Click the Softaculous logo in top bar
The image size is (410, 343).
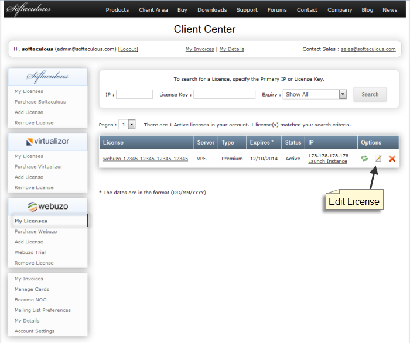[x=28, y=9]
